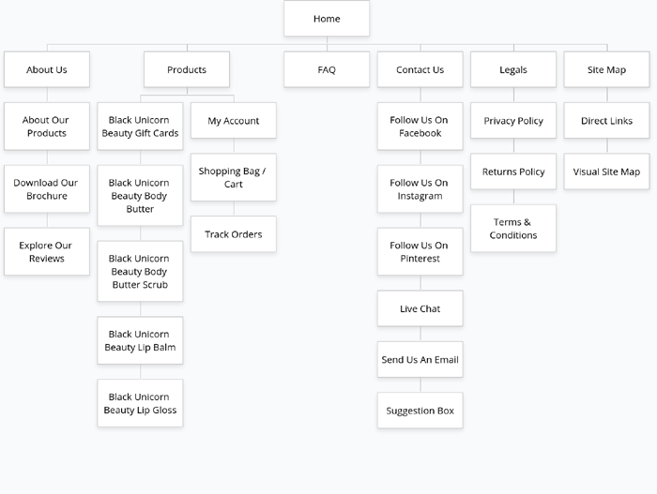
Task: Click Black Unicorn Beauty Lip Balm
Action: coord(140,340)
